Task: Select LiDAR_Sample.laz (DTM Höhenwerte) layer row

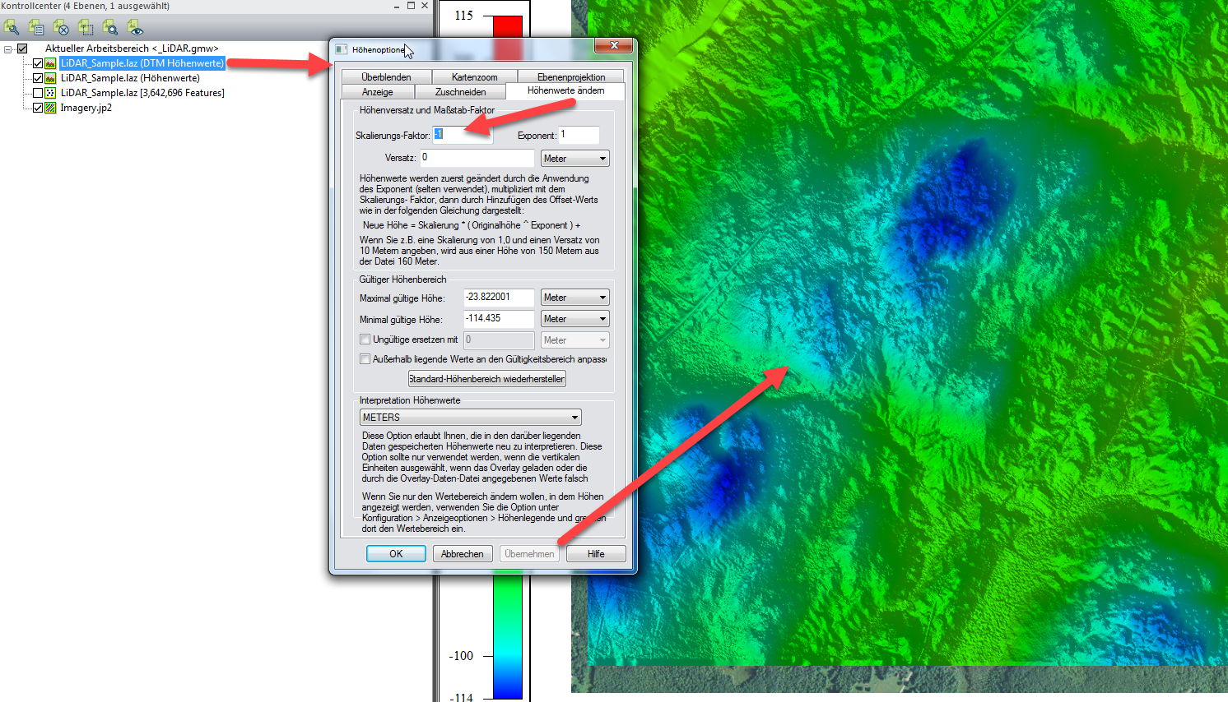Action: 142,63
